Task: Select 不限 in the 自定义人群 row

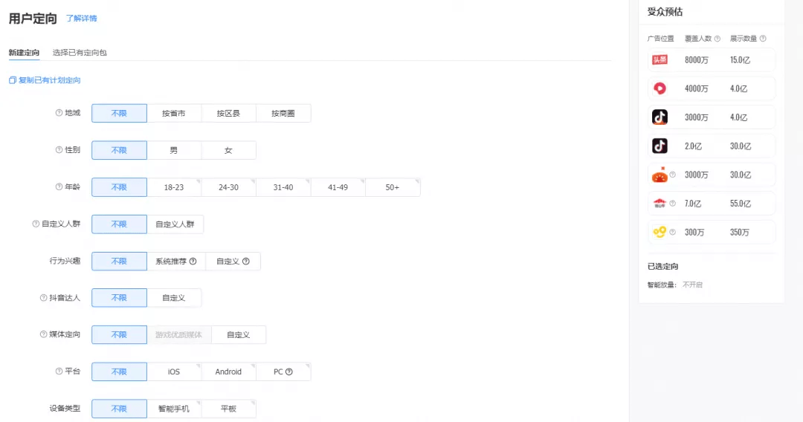Action: [x=119, y=224]
